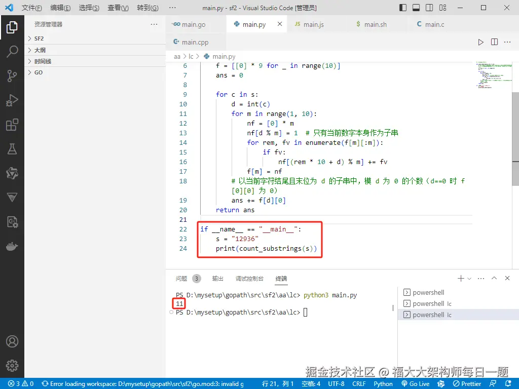This screenshot has width=519, height=389.
Task: Open the terminal launch profile dropdown arrow
Action: coord(469,279)
